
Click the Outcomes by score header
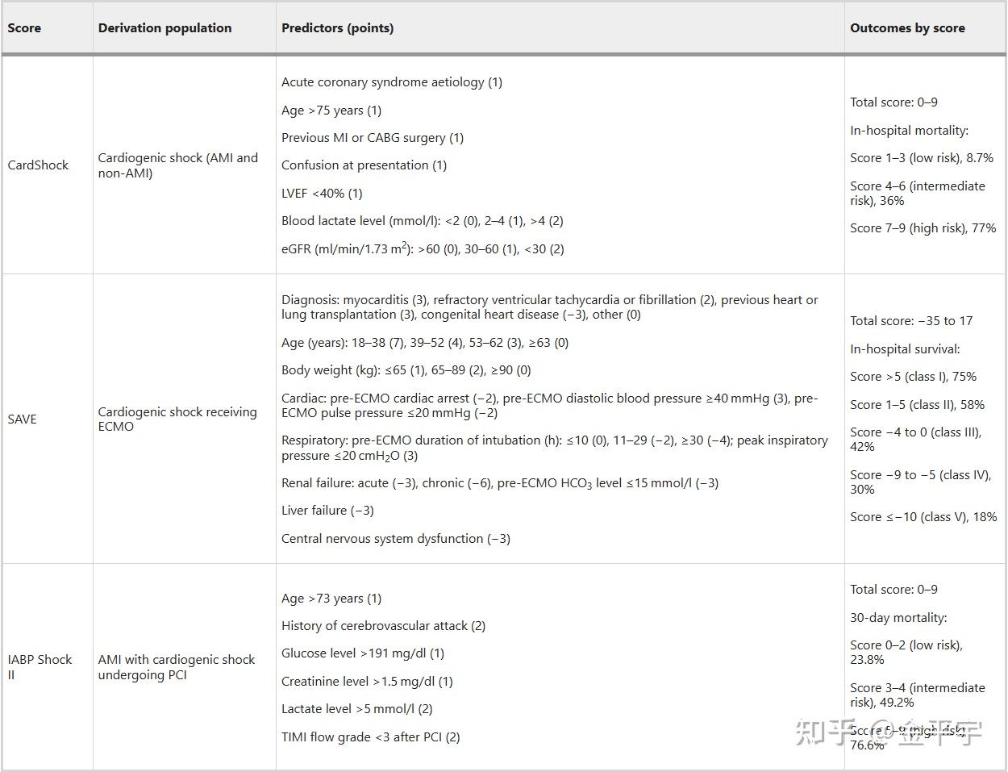[907, 28]
